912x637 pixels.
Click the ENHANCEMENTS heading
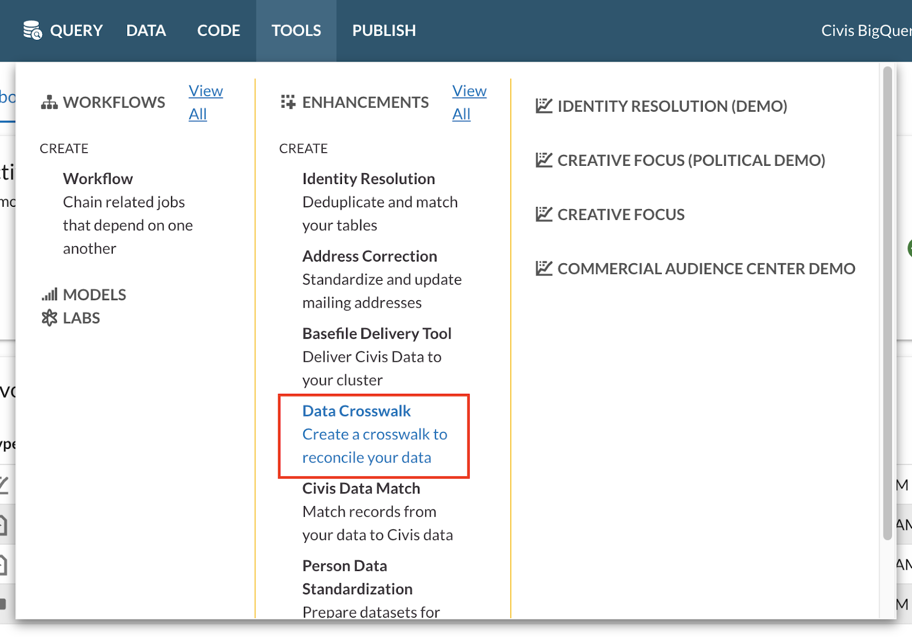click(365, 103)
